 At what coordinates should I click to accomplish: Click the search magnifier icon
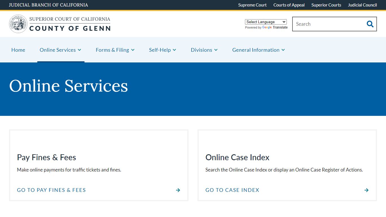370,24
